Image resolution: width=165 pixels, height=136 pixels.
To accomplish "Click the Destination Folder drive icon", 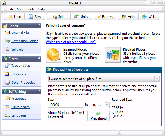I will (x=7, y=41).
